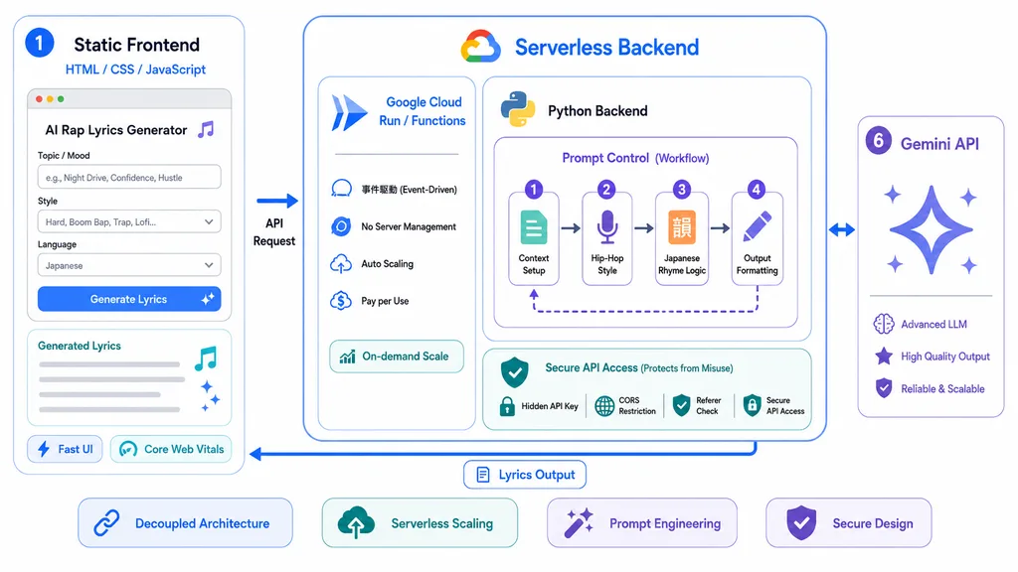The height and width of the screenshot is (572, 1018).
Task: Click the No Server Management icon
Action: point(341,226)
